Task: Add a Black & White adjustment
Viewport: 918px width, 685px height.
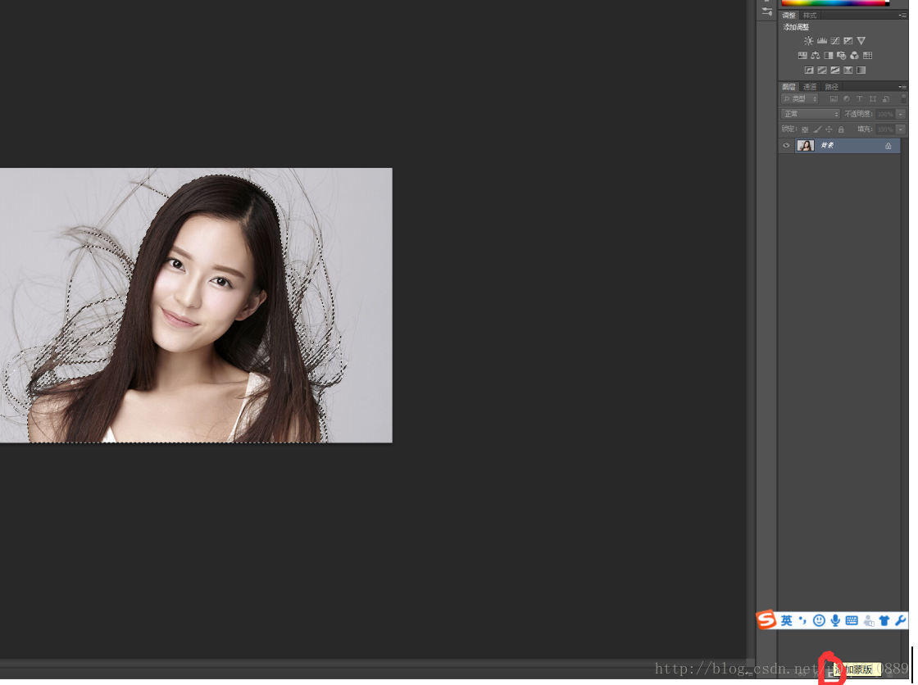Action: pos(829,56)
